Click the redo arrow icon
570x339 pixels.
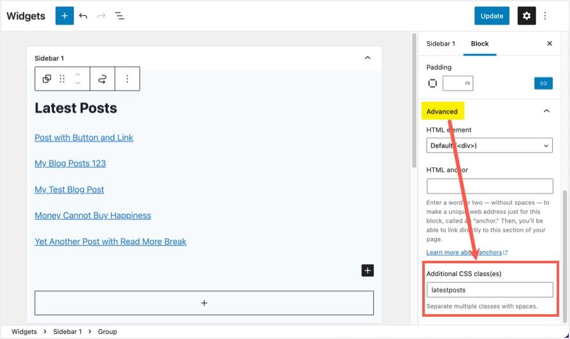click(x=101, y=16)
